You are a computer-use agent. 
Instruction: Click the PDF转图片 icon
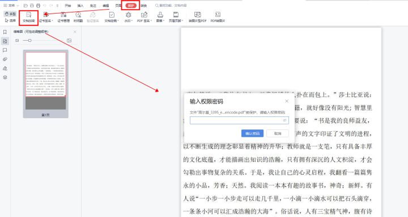218,17
